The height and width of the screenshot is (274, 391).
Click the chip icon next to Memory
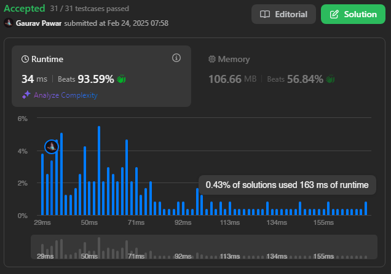point(212,60)
